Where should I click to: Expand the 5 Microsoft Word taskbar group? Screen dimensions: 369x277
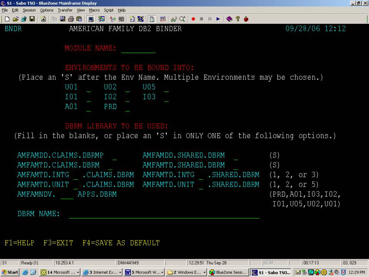click(x=144, y=272)
